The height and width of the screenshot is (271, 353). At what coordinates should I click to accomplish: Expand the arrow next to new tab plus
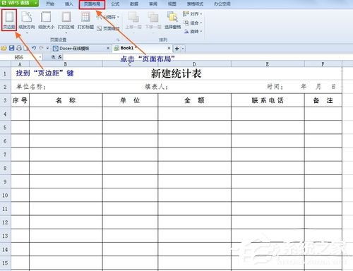point(183,49)
